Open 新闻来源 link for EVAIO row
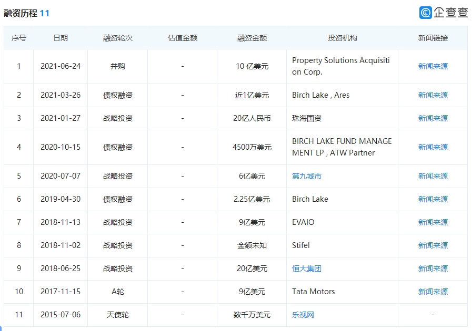The height and width of the screenshot is (331, 472). (433, 222)
